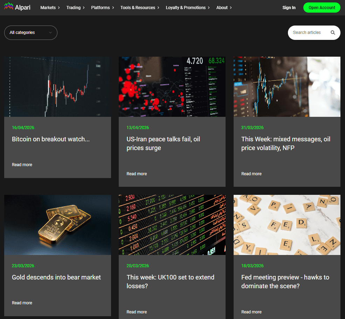Click the Sign In link
The width and height of the screenshot is (345, 319).
pos(289,7)
